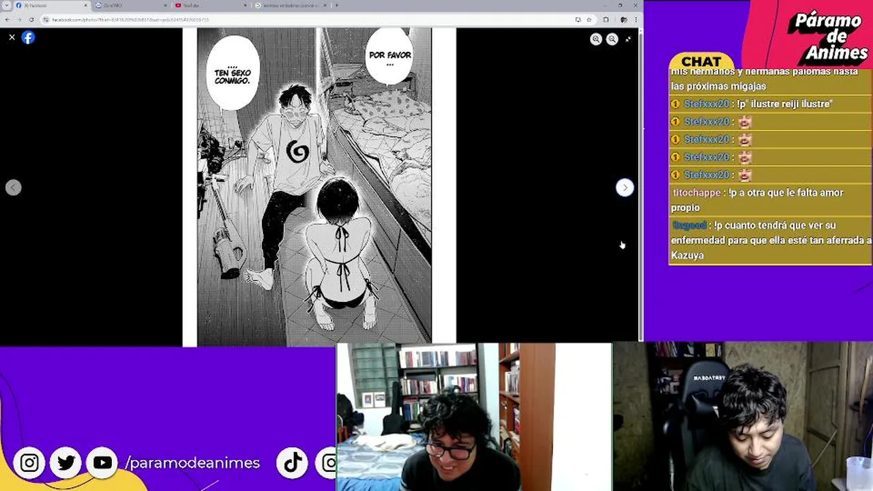Navigate forward in the browser

(x=19, y=20)
